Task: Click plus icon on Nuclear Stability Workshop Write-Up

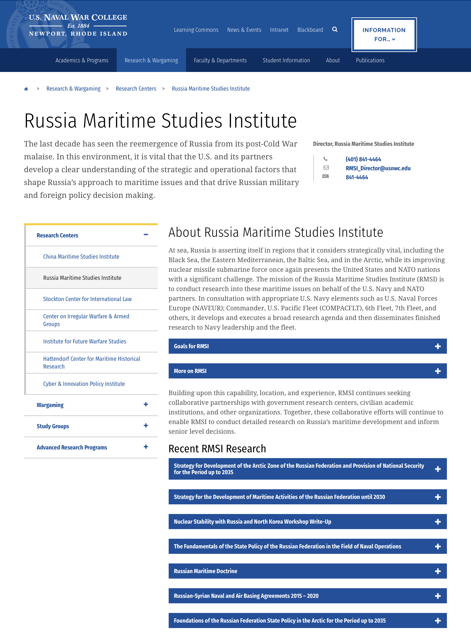Action: 438,522
